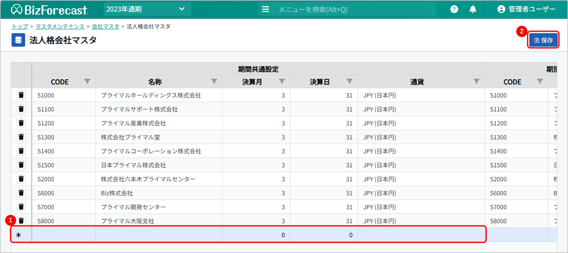Click the BizForecast logo

[49, 10]
